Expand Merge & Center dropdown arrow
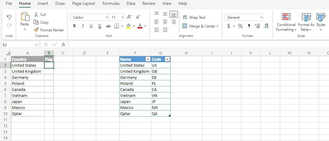The image size is (329, 141). (217, 26)
